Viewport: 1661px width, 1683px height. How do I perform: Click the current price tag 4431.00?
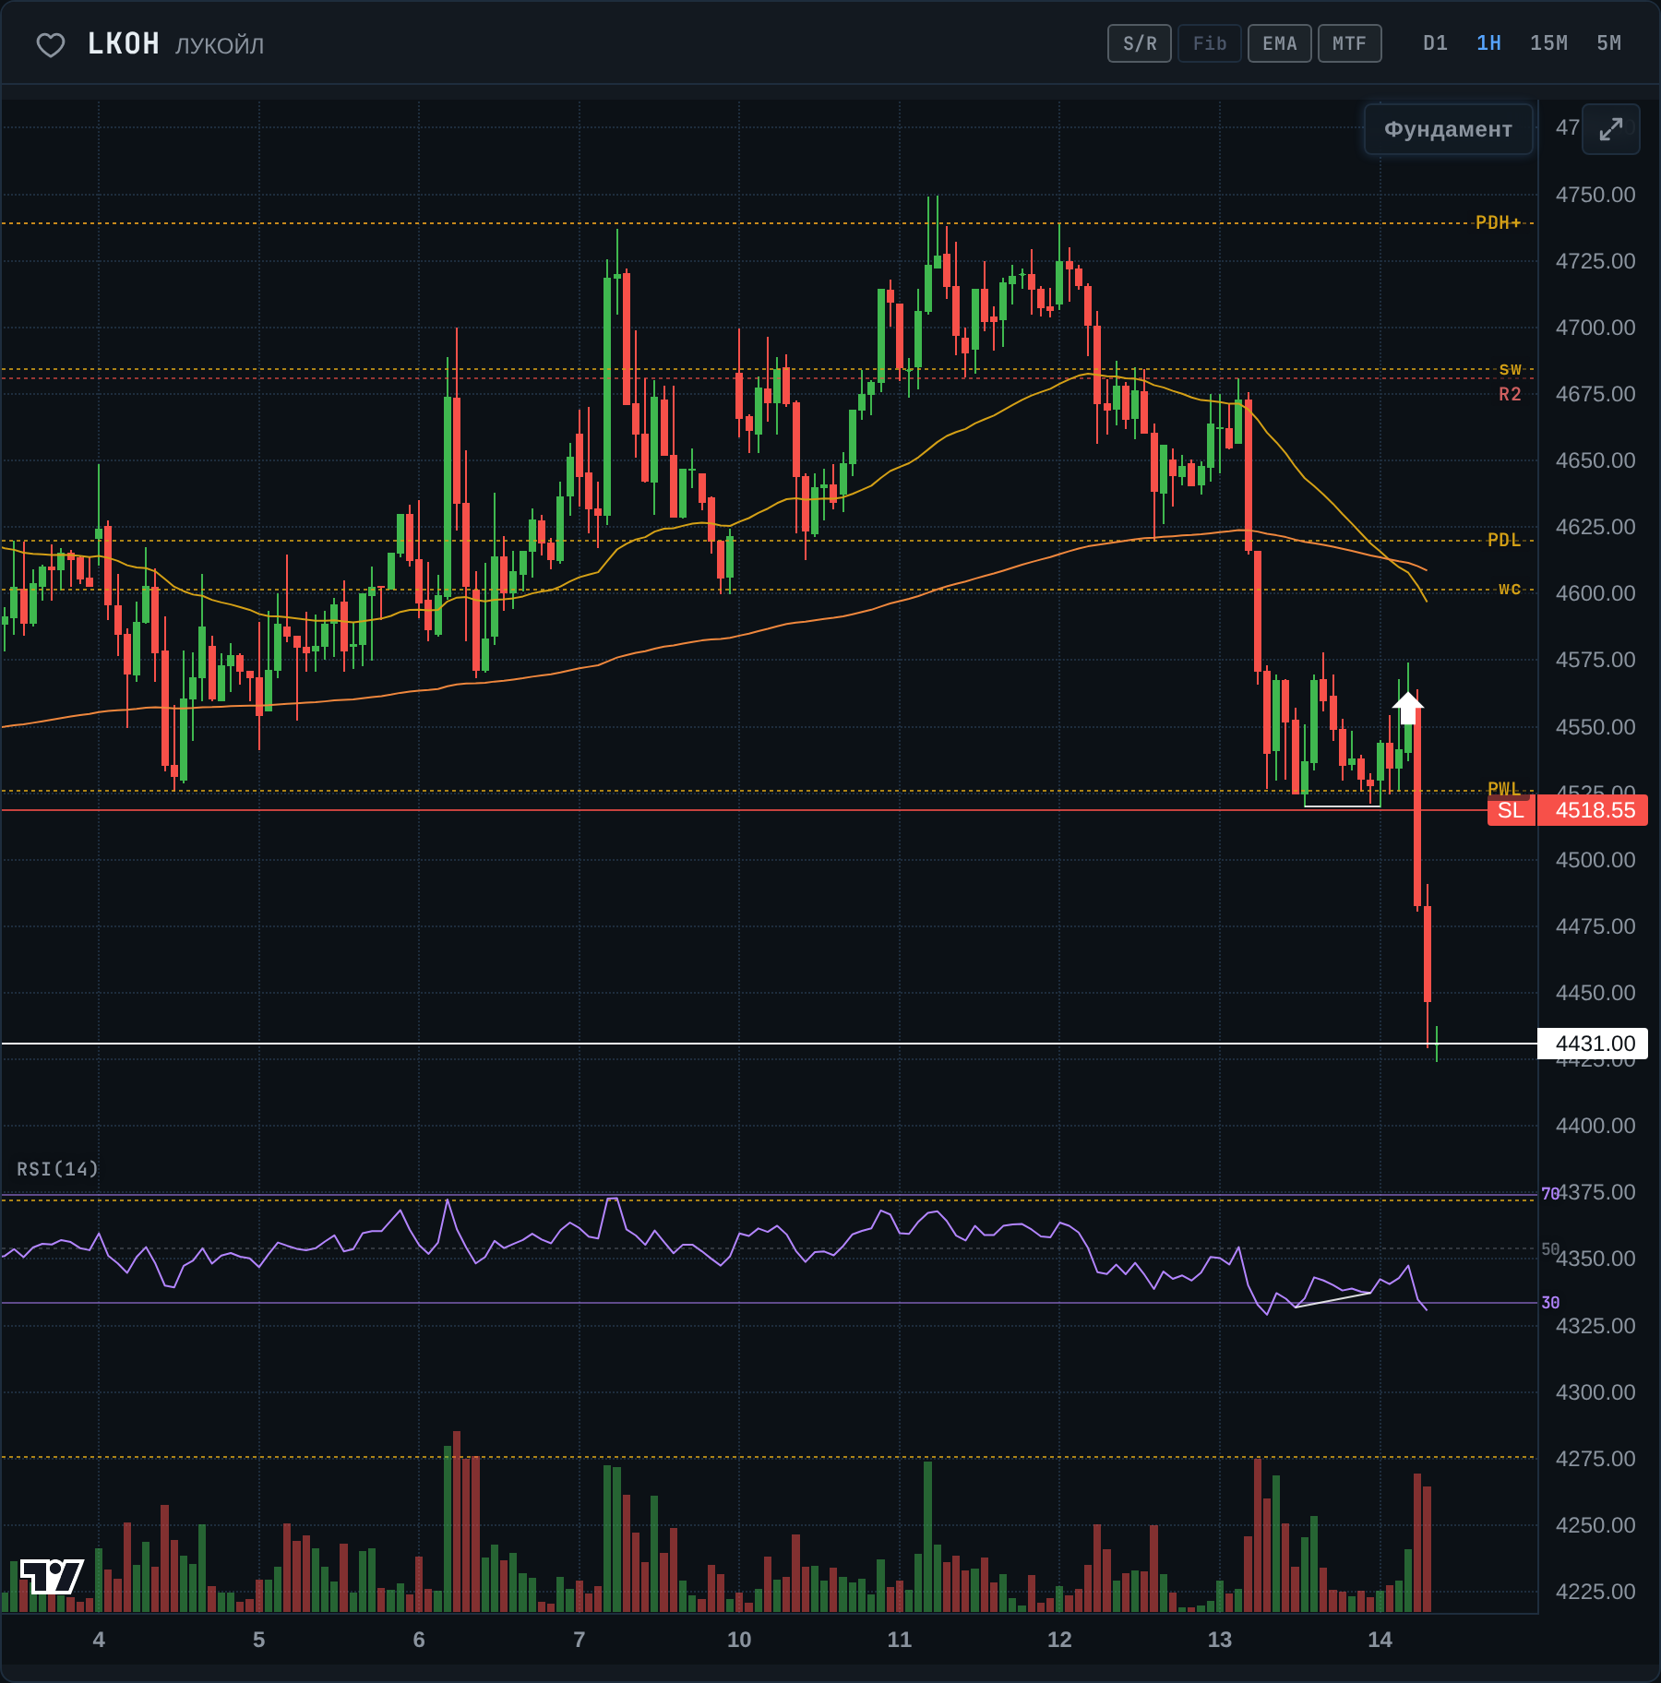1595,1044
